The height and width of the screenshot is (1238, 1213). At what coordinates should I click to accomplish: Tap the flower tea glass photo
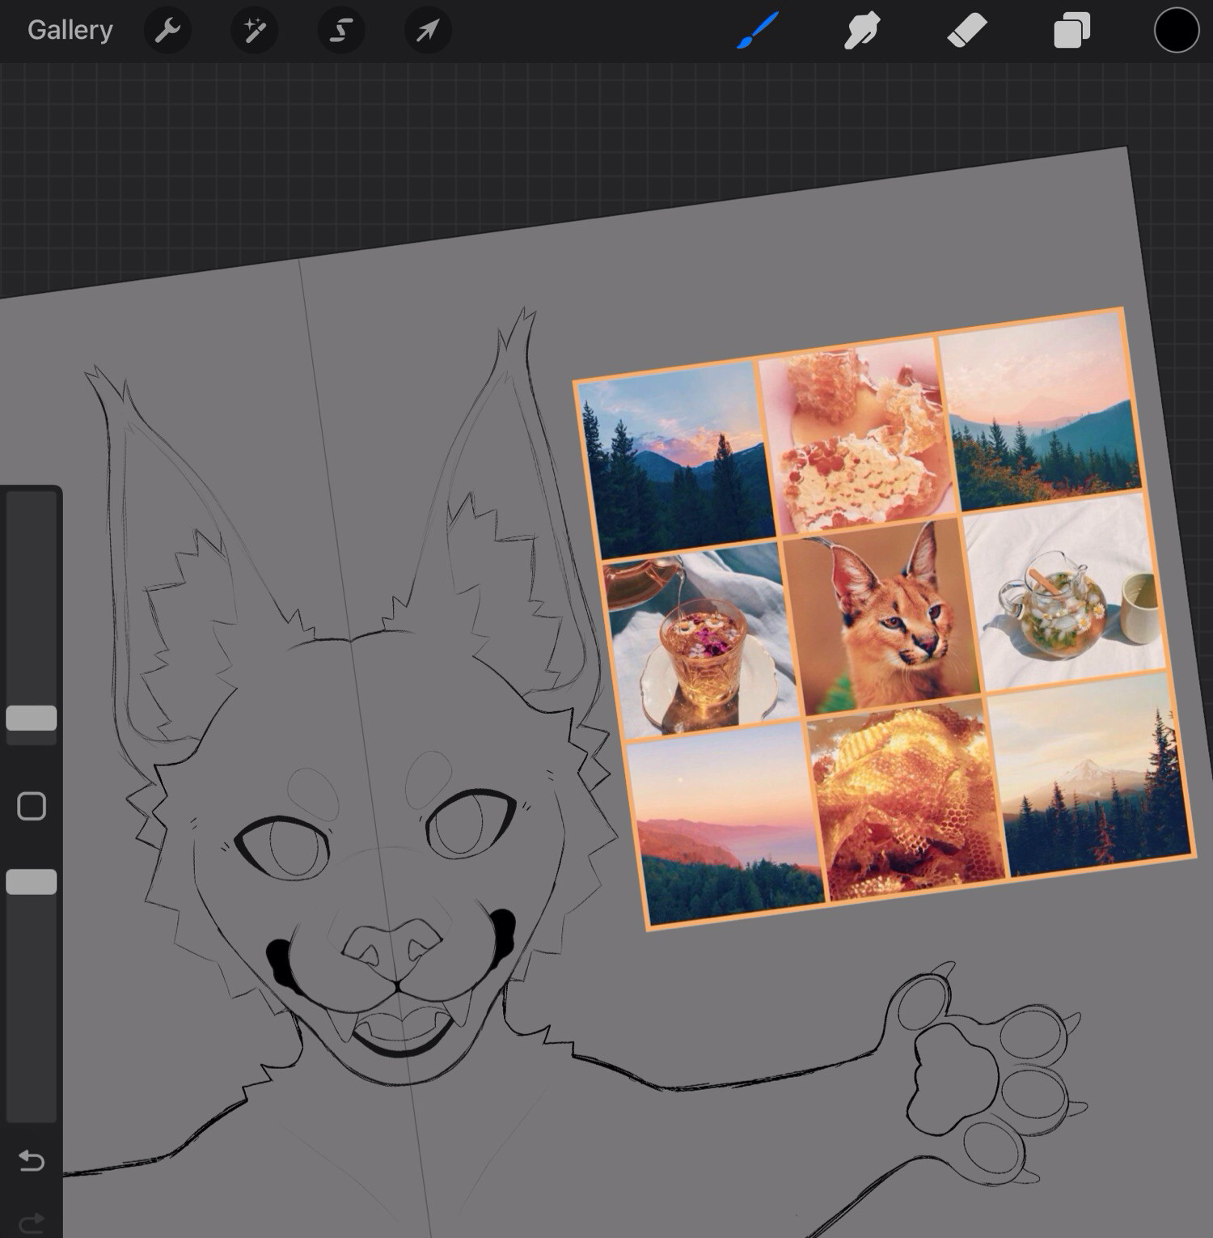(x=700, y=640)
